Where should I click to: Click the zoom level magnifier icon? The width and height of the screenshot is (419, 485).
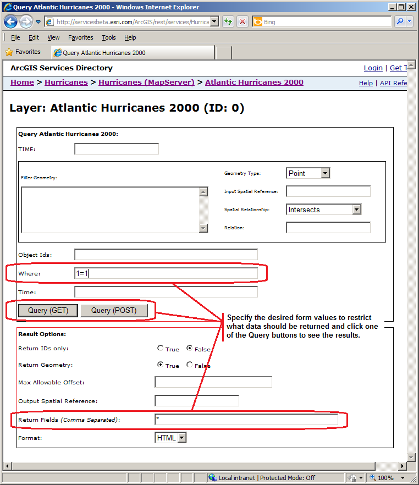pyautogui.click(x=373, y=477)
